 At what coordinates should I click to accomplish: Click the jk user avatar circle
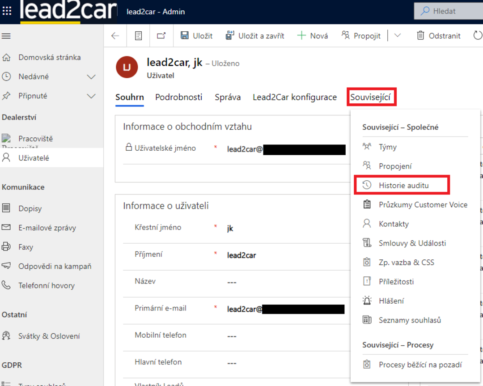[x=127, y=68]
